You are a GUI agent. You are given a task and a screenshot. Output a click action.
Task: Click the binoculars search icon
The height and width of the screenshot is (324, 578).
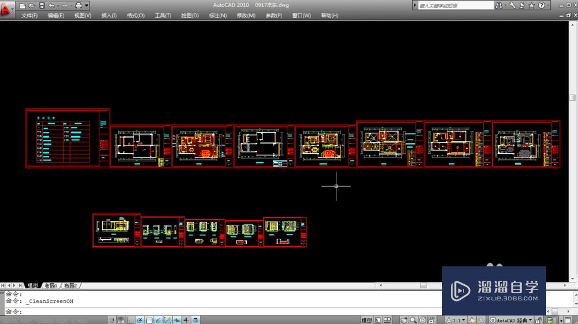[499, 6]
